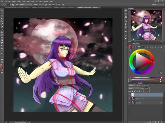
Task: Hide the bottom Background layer
Action: click(x=129, y=103)
